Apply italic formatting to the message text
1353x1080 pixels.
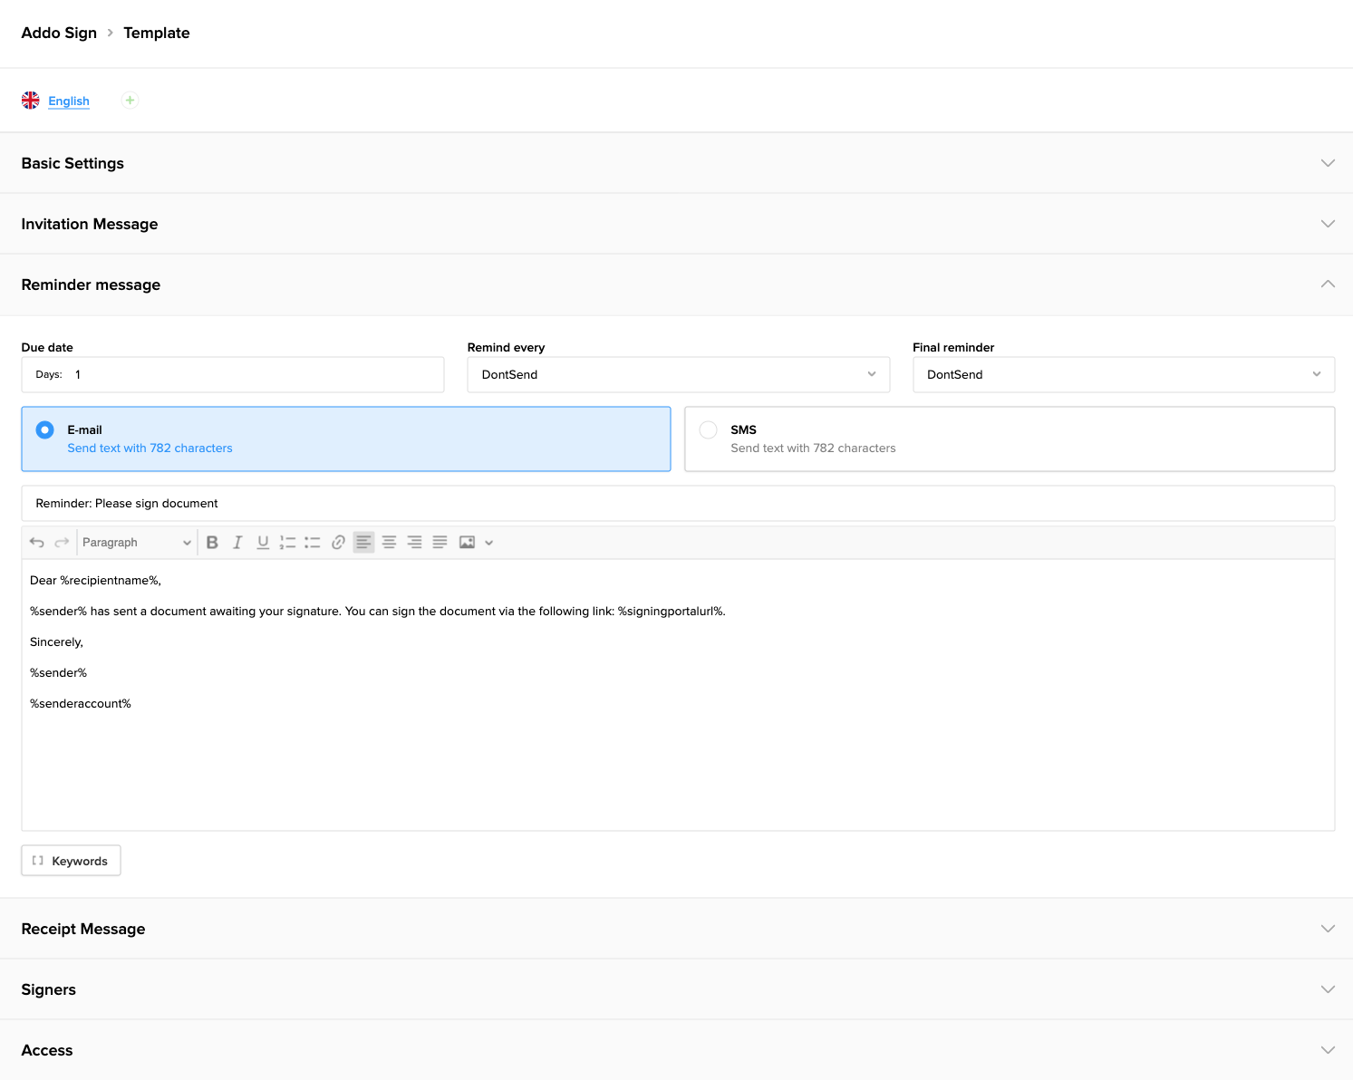pos(237,542)
